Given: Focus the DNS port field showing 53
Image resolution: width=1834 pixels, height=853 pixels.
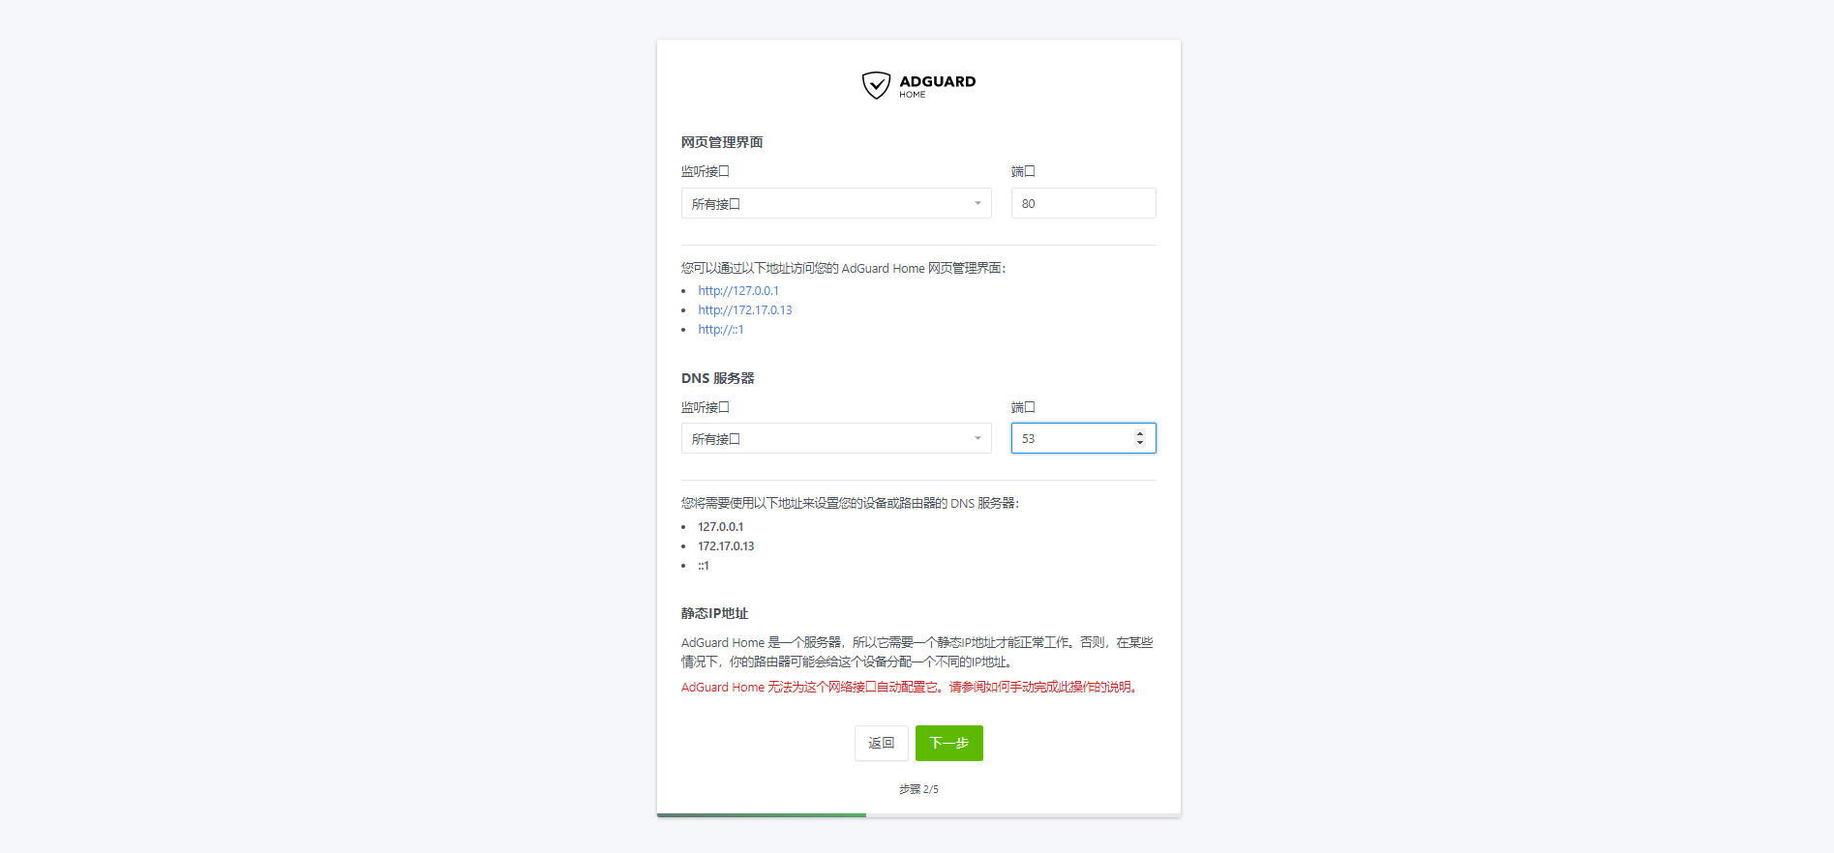Looking at the screenshot, I should point(1072,438).
